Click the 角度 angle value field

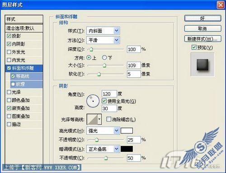[x=109, y=94]
